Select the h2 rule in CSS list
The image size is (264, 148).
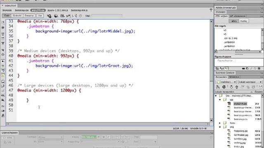point(225,30)
